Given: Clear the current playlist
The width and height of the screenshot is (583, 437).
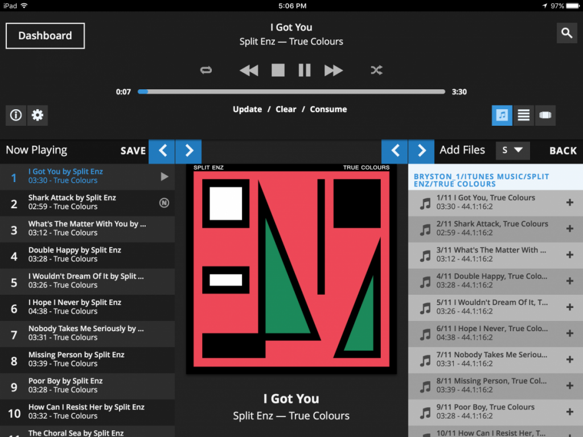Looking at the screenshot, I should [x=286, y=109].
